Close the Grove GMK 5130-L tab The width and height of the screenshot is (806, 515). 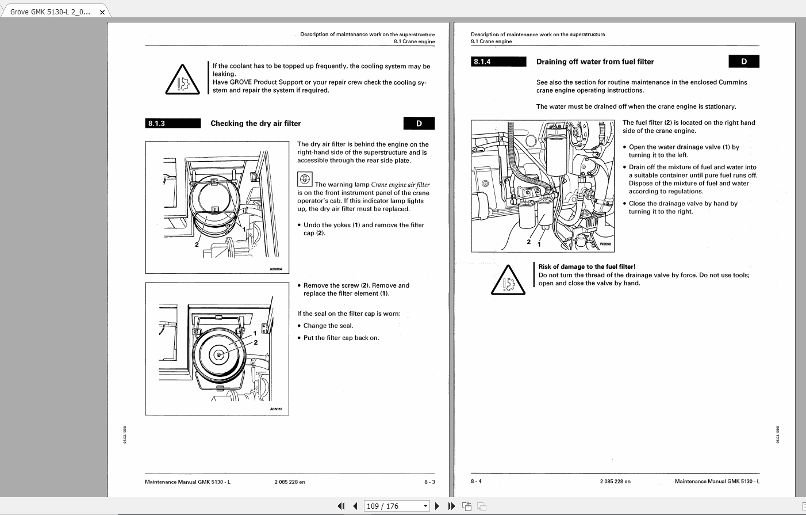click(102, 11)
